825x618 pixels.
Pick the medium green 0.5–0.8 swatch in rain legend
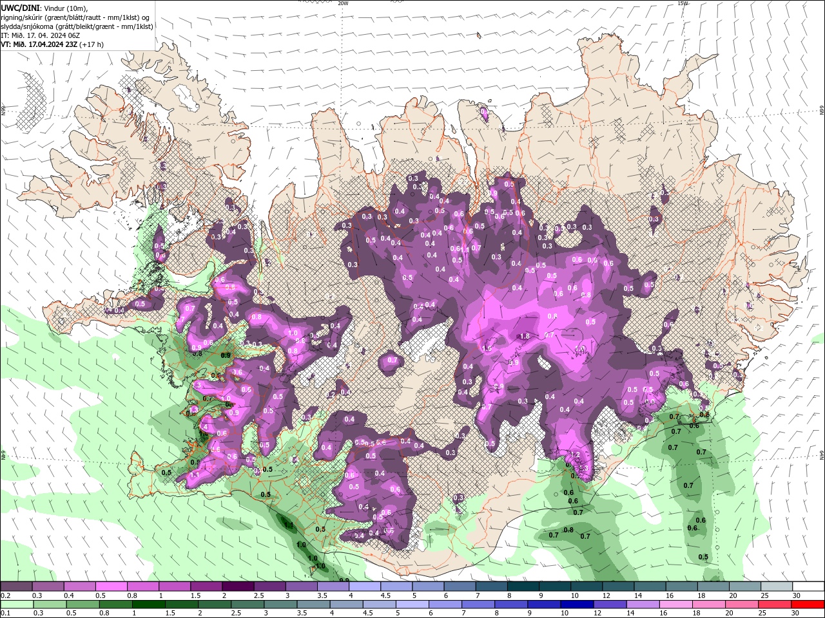[x=82, y=604]
